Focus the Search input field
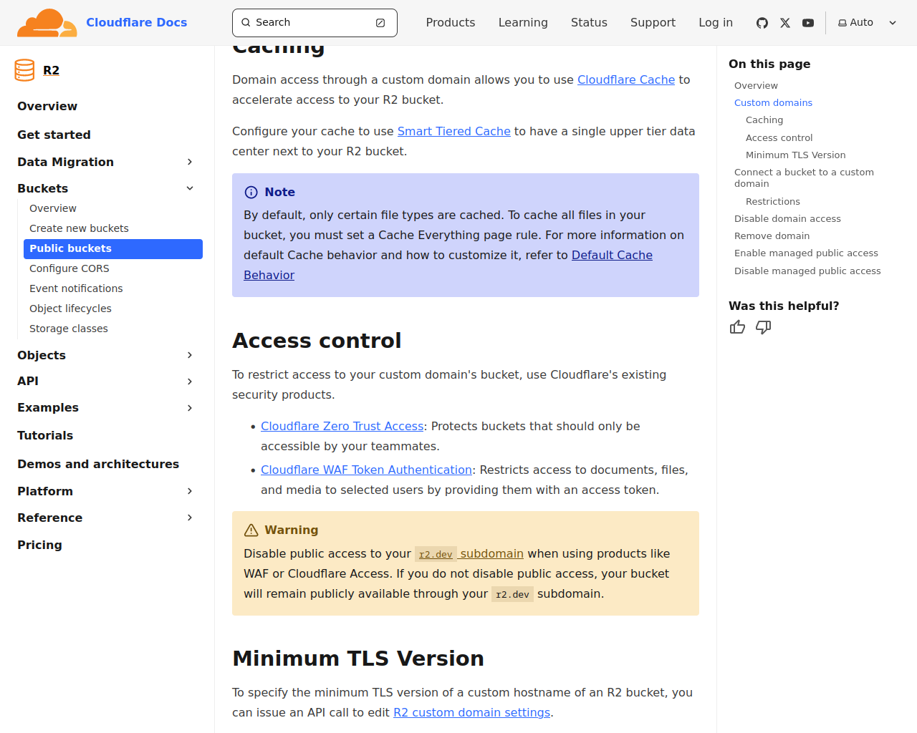This screenshot has height=733, width=917. (315, 23)
